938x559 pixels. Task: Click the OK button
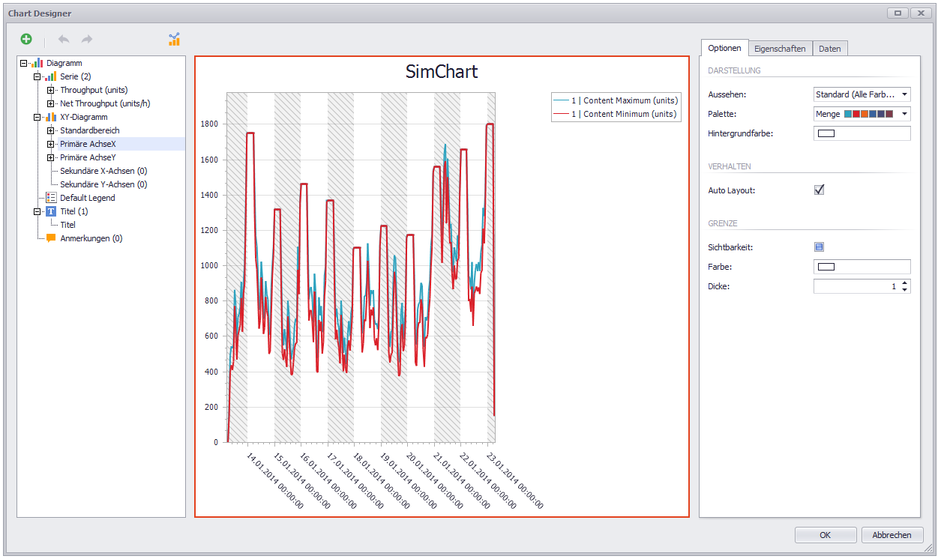(826, 534)
